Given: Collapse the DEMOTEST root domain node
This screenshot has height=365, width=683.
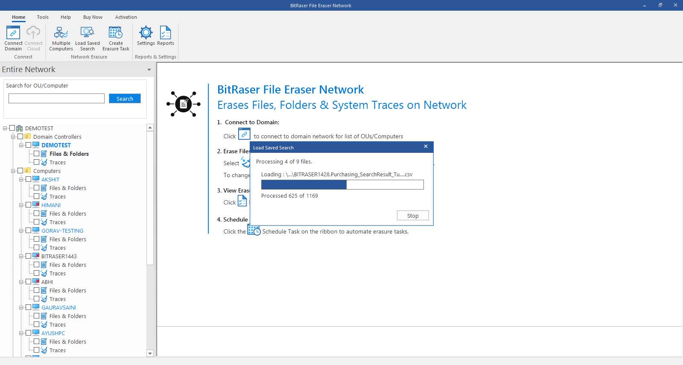Looking at the screenshot, I should tap(5, 128).
